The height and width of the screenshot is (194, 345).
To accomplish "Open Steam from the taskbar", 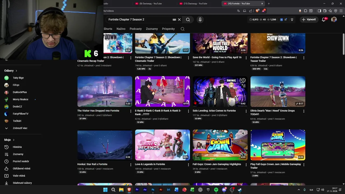I will (240, 190).
